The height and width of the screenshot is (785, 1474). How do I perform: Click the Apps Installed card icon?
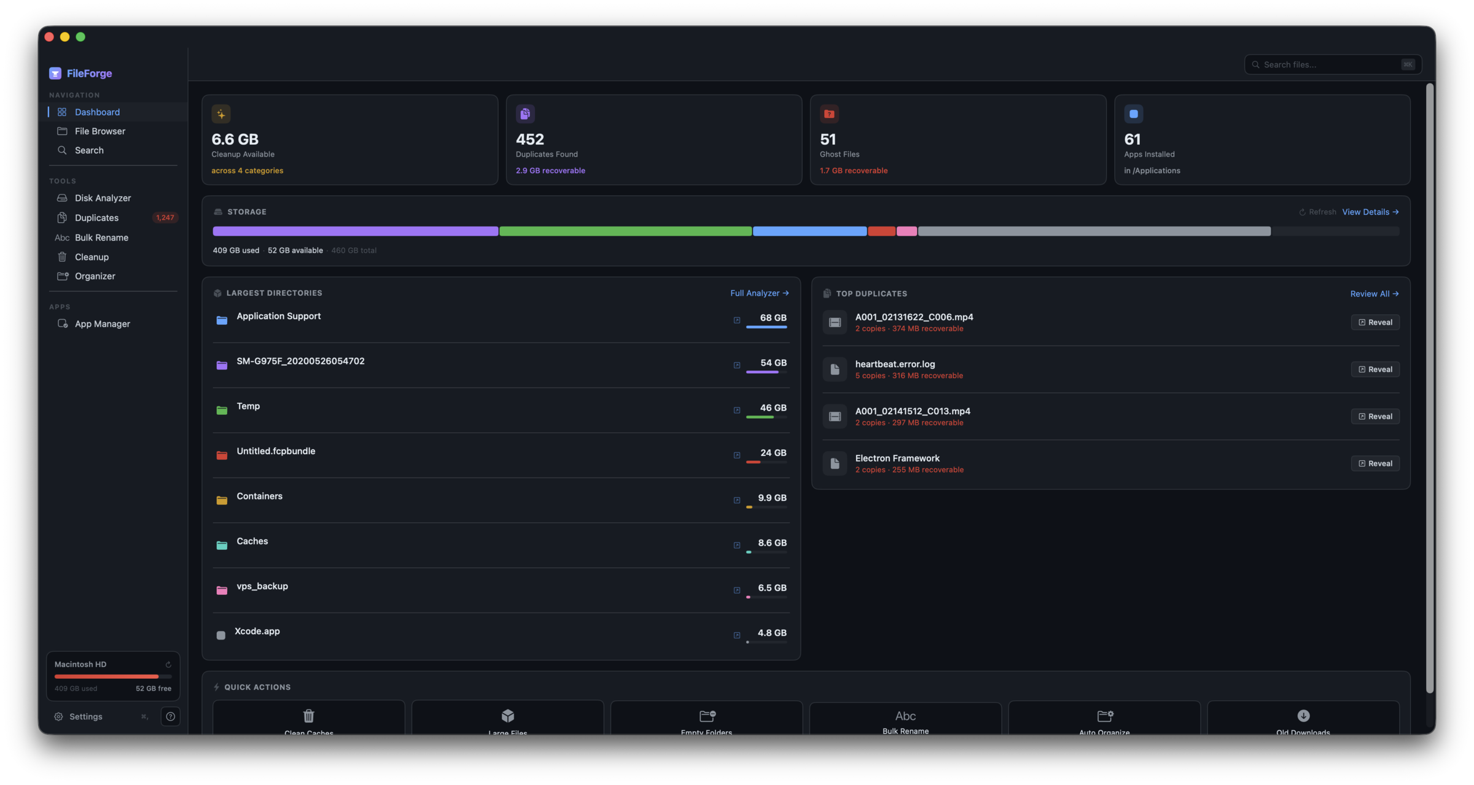click(1134, 114)
